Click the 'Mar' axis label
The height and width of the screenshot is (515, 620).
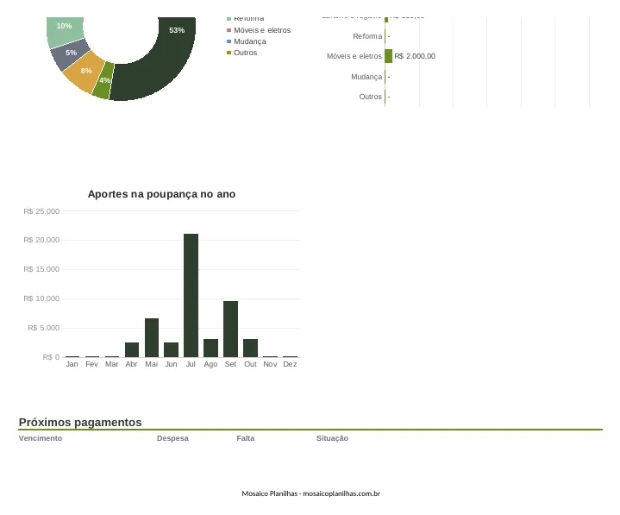(x=112, y=364)
